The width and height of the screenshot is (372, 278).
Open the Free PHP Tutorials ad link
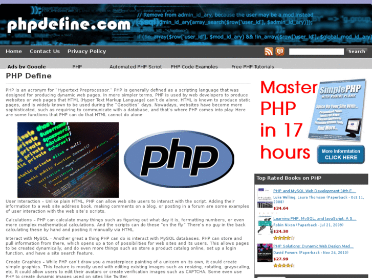click(x=253, y=66)
